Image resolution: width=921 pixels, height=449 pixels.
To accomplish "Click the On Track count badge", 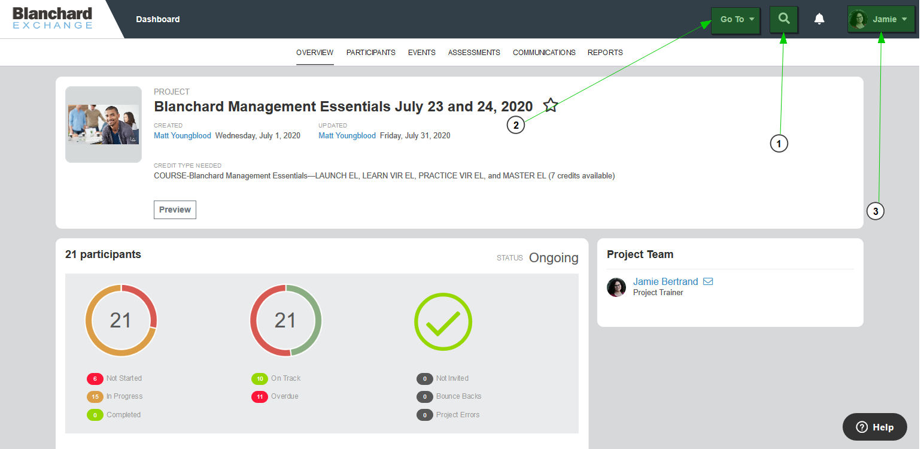I will click(x=260, y=378).
